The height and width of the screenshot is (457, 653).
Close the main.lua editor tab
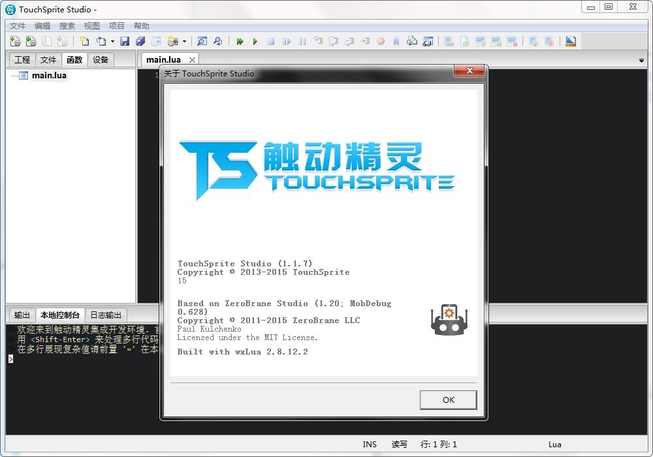[x=192, y=60]
